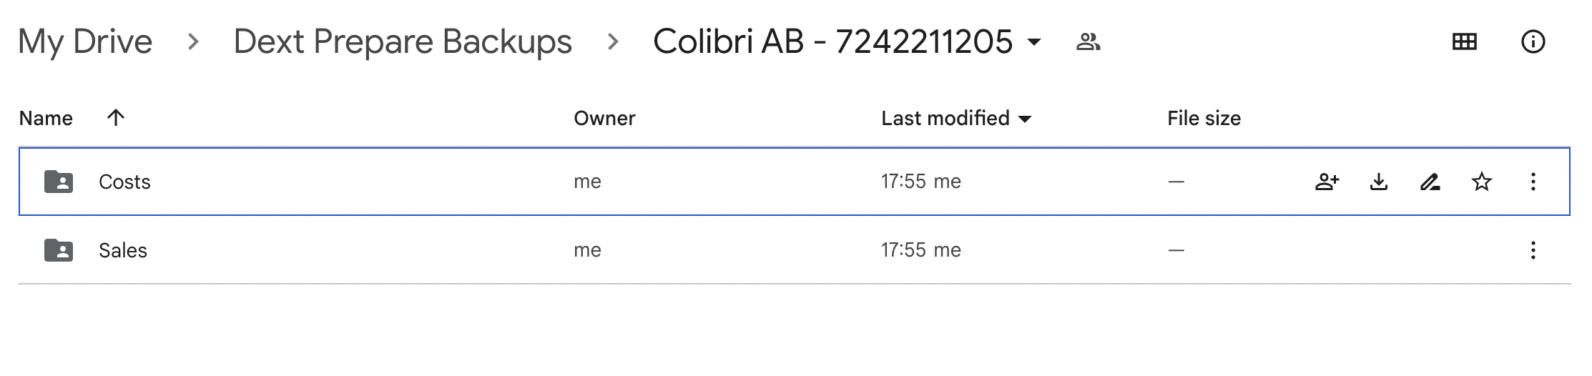Star the Costs folder
The image size is (1592, 376).
[1481, 182]
